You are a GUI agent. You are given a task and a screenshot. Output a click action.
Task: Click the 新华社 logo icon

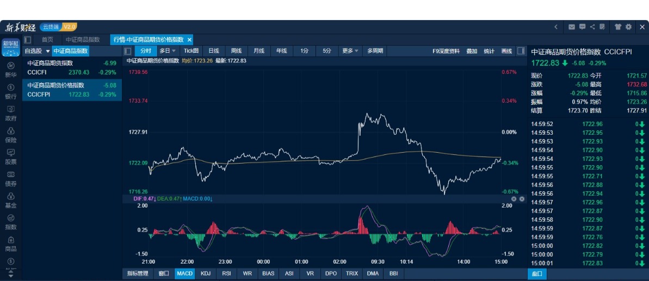pyautogui.click(x=11, y=48)
